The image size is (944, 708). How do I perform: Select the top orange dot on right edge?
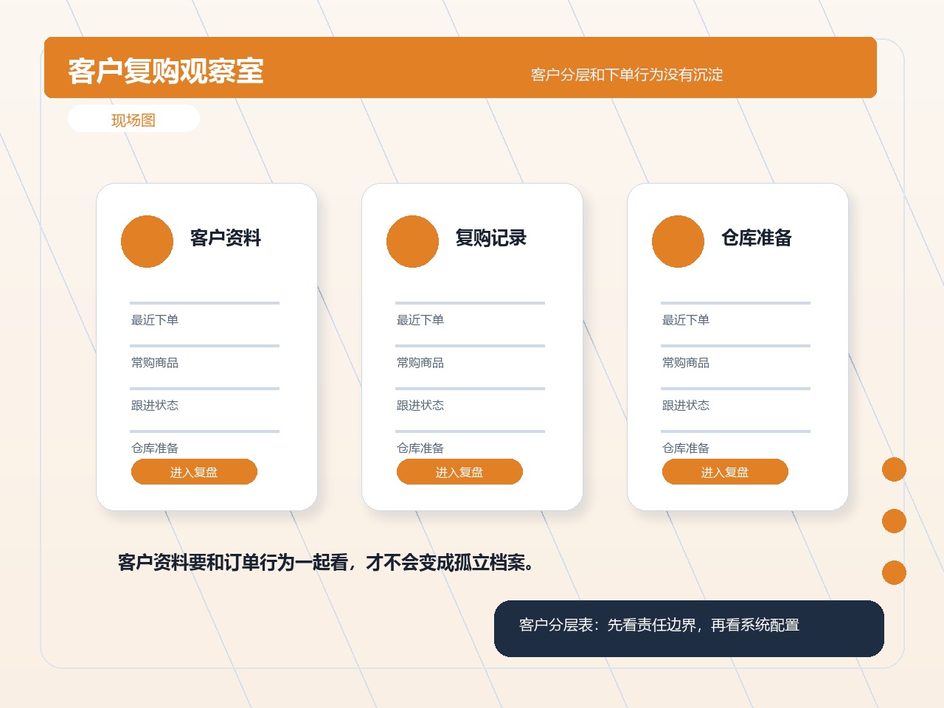[894, 469]
